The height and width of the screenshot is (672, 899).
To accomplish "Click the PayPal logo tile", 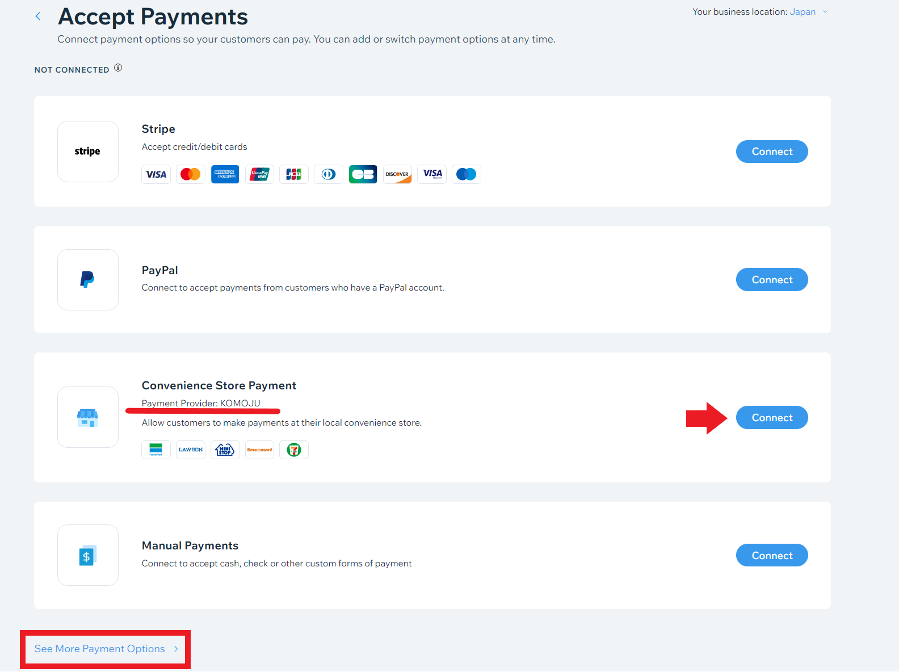I will (x=88, y=280).
